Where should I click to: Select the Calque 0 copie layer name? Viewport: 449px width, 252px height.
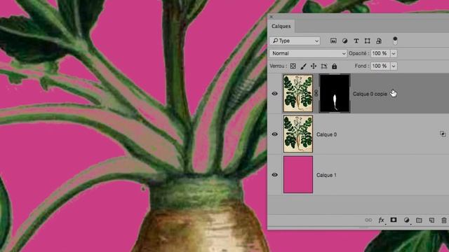(x=370, y=94)
